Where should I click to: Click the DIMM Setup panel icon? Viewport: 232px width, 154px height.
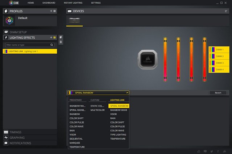pyautogui.click(x=6, y=32)
